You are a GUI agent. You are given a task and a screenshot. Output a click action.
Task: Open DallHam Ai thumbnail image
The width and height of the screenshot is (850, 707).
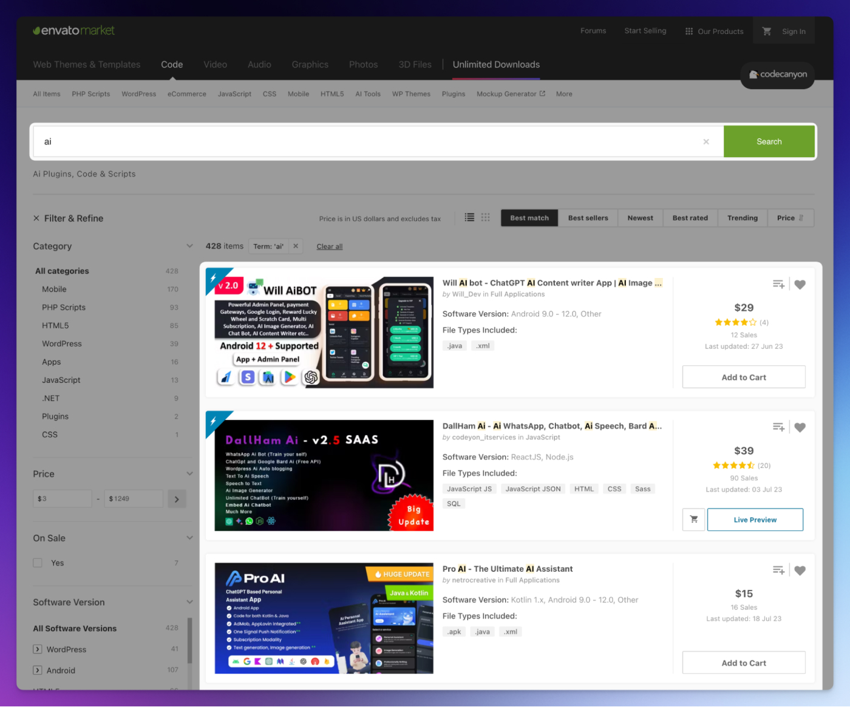click(x=324, y=476)
